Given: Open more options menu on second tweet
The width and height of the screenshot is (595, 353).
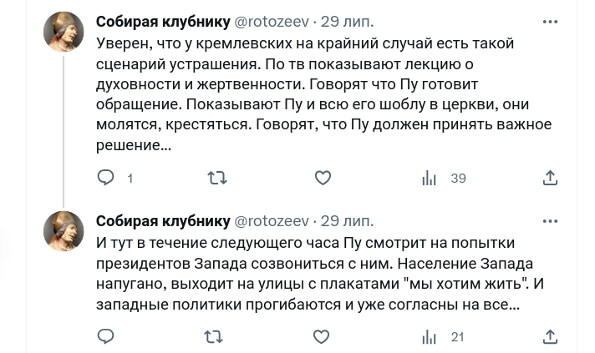Looking at the screenshot, I should click(x=550, y=221).
